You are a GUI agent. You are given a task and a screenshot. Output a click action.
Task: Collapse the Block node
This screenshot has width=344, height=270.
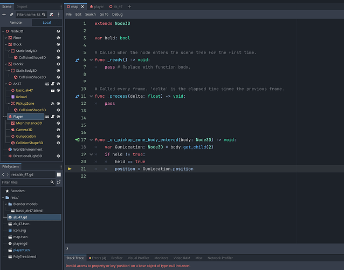click(x=6, y=44)
